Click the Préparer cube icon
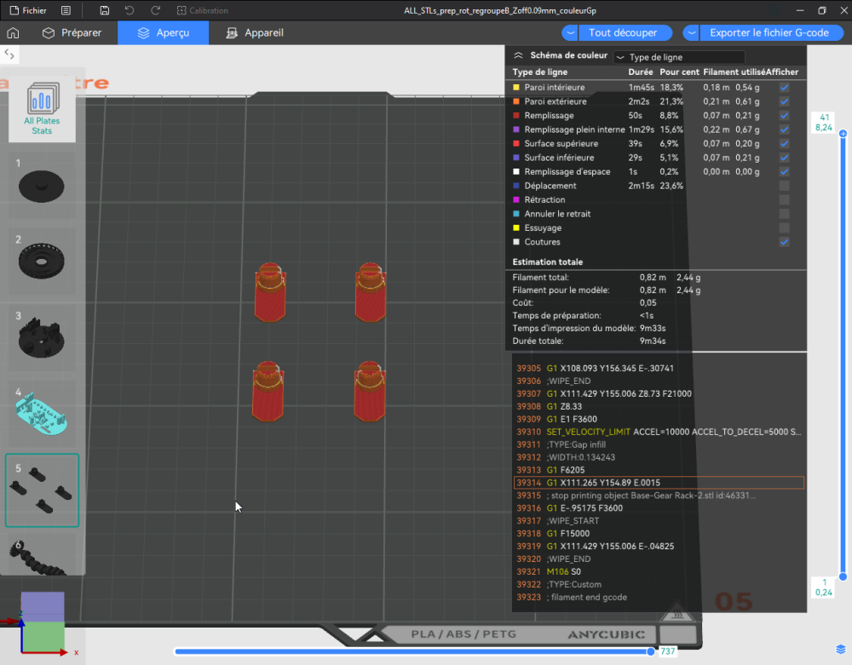The height and width of the screenshot is (665, 852). (x=49, y=32)
